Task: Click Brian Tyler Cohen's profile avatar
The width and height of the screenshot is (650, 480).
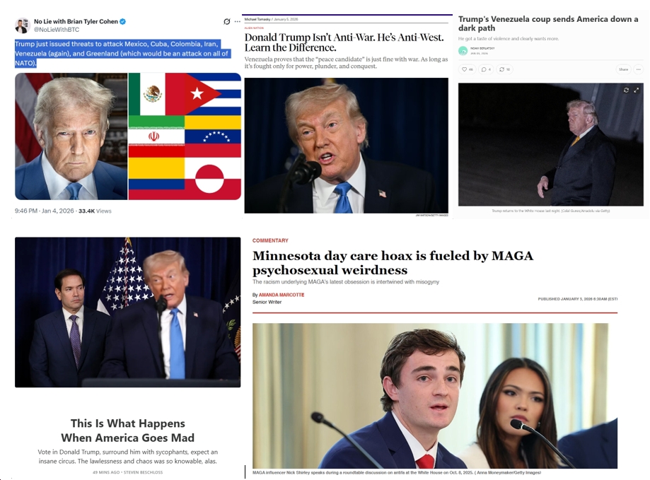Action: point(23,25)
